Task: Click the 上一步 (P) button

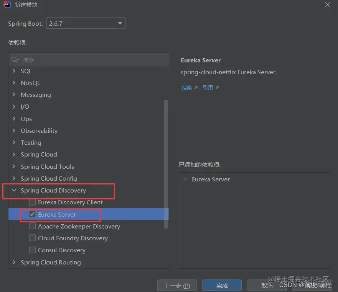Action: (177, 285)
